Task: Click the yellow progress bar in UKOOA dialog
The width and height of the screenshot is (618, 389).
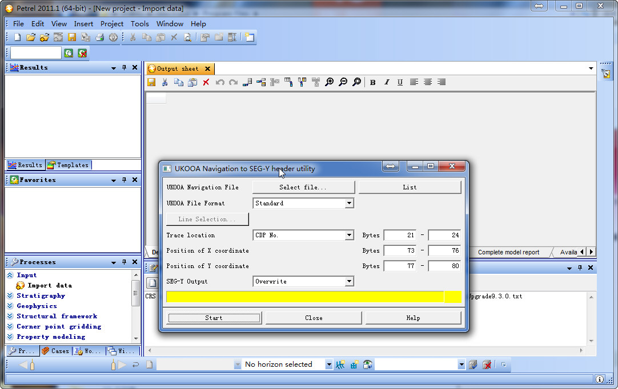Action: coord(314,297)
